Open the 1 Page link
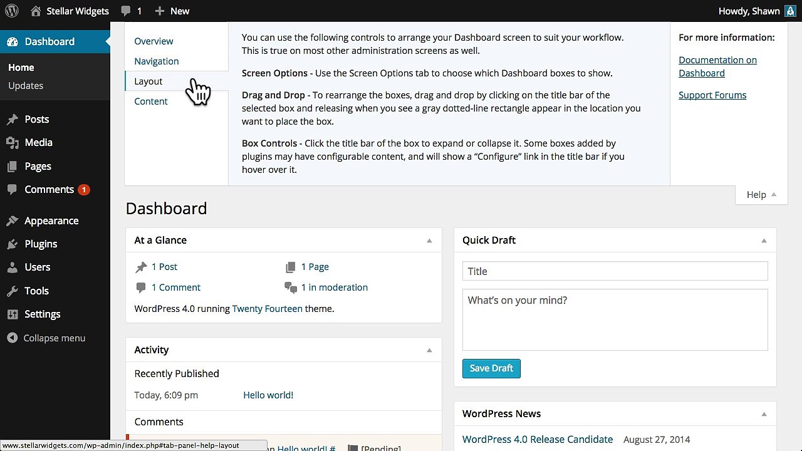 pyautogui.click(x=315, y=267)
